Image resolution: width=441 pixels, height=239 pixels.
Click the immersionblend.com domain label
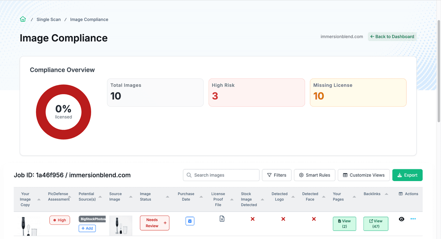point(342,37)
